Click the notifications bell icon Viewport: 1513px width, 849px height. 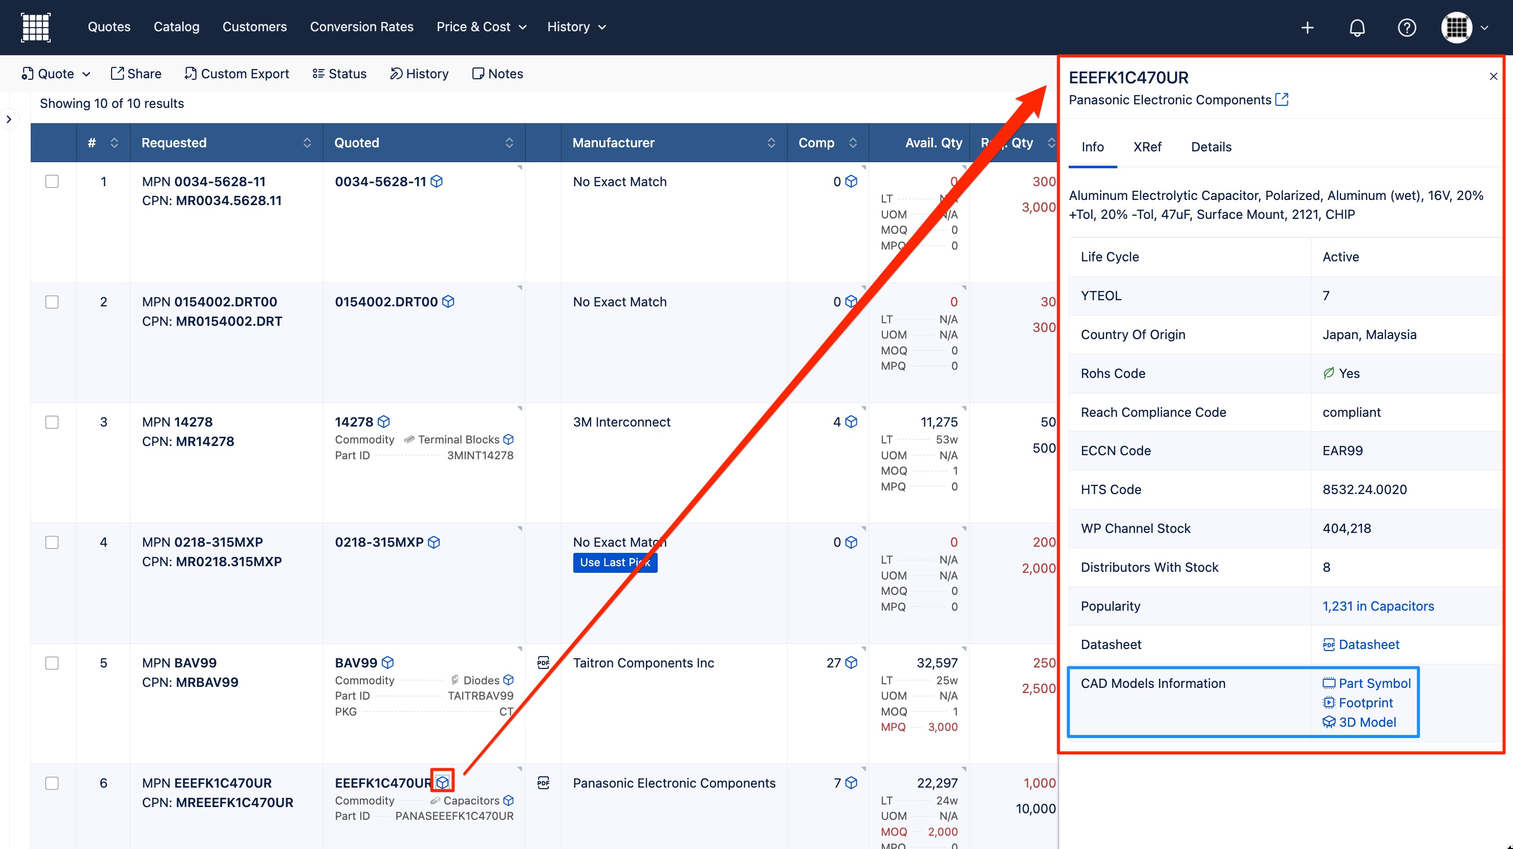pyautogui.click(x=1356, y=28)
